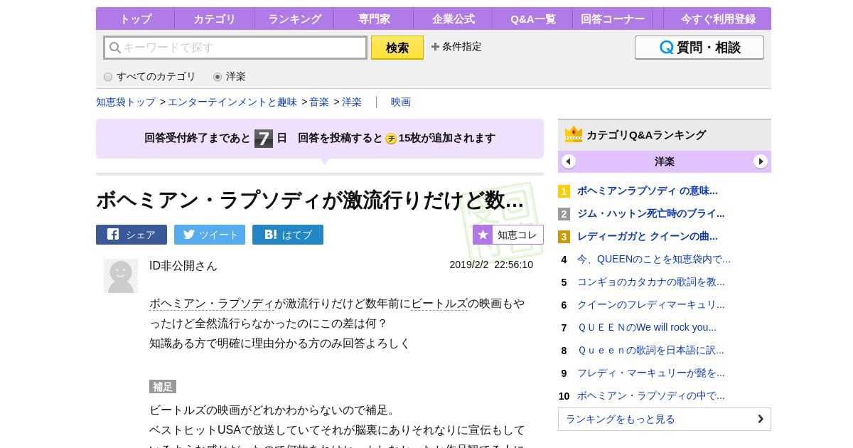
Task: Open the Q&A一覧 tab
Action: point(533,19)
